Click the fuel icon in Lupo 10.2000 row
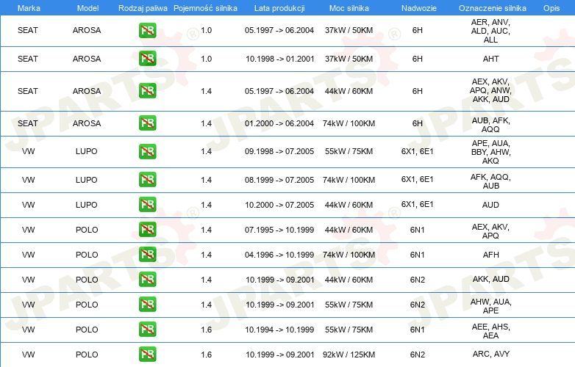 coord(147,205)
